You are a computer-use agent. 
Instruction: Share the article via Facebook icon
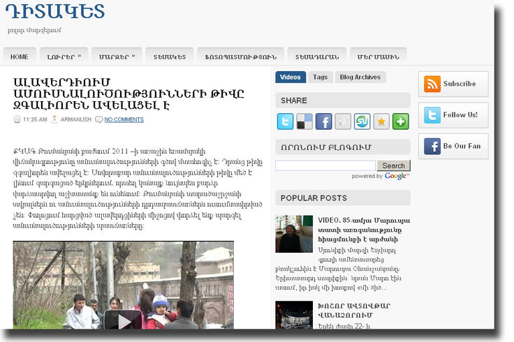tap(323, 121)
